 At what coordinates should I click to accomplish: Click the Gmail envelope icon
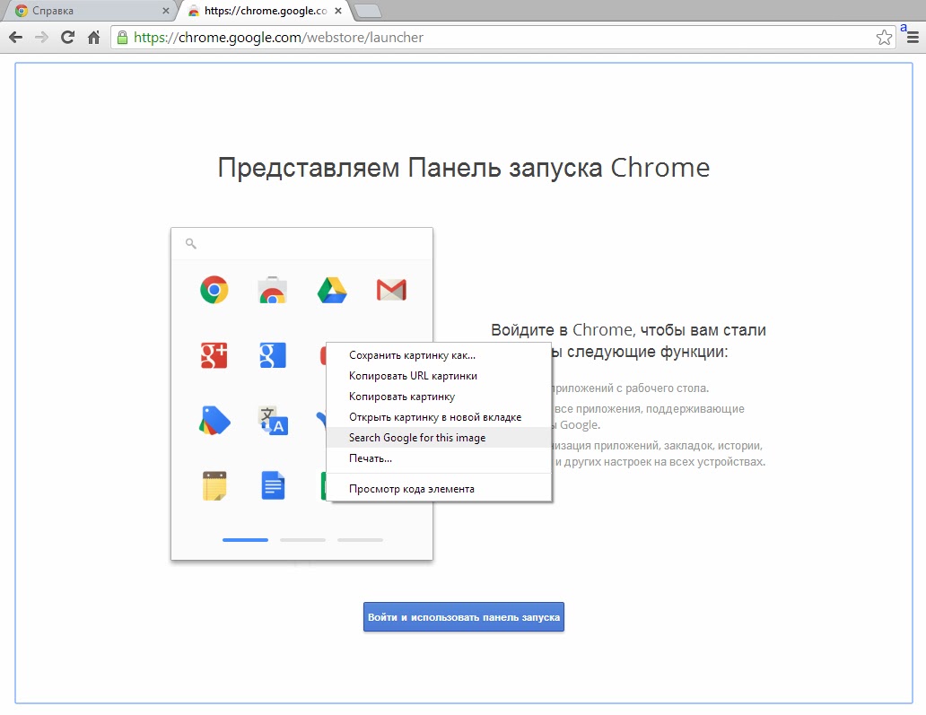[x=391, y=290]
